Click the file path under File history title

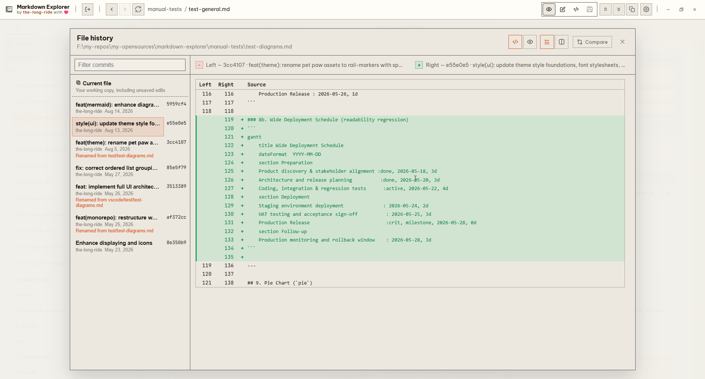tap(184, 47)
